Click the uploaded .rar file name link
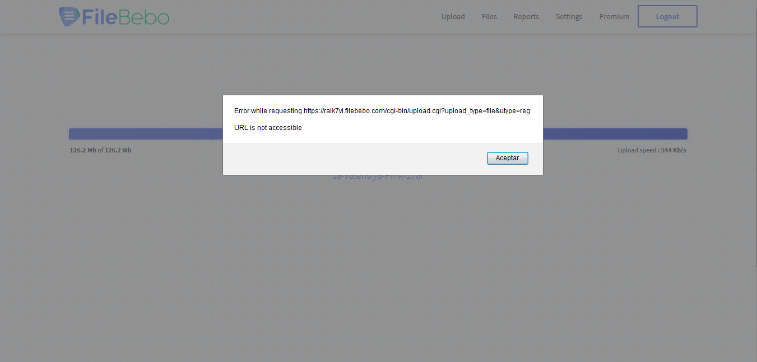 [378, 176]
